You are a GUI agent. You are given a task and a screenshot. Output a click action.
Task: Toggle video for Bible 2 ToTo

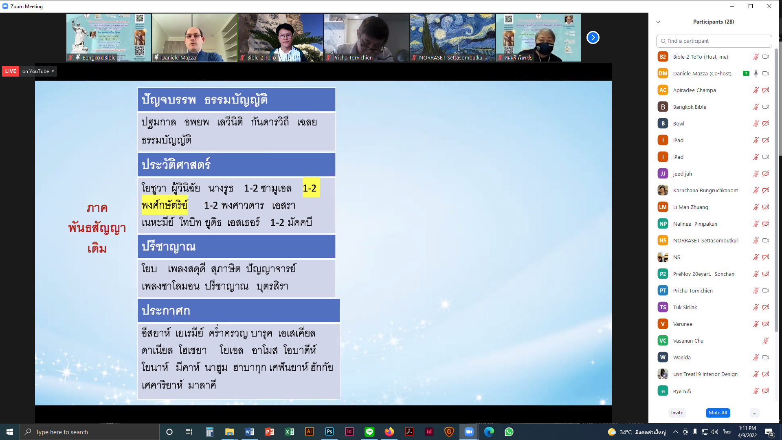point(766,57)
